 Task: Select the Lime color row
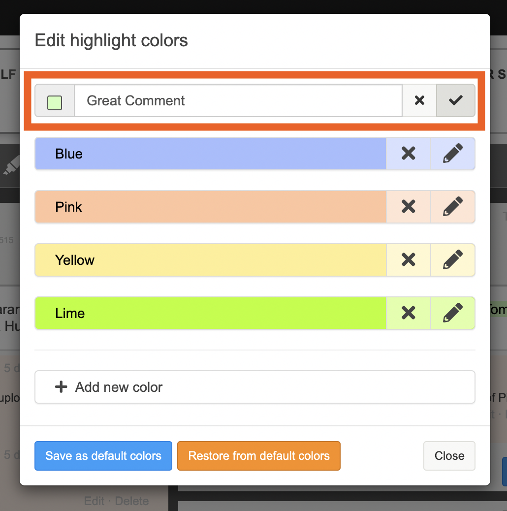click(x=210, y=313)
